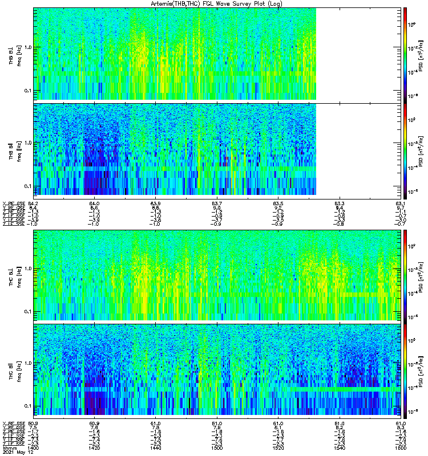Image resolution: width=428 pixels, height=456 pixels.
Task: Click the PSD [nT²/Hz] label of THC B⊥ color bar
Action: pos(421,276)
